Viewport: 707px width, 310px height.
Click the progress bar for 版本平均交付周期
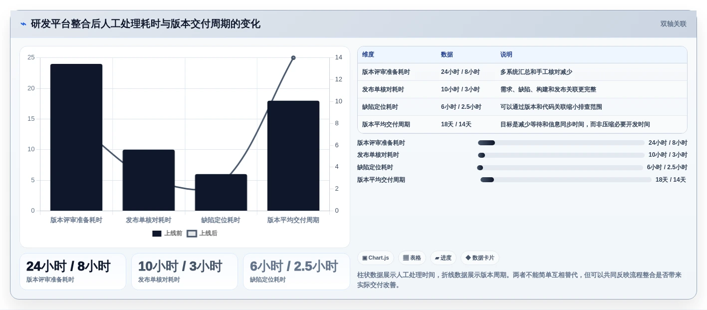pyautogui.click(x=566, y=180)
